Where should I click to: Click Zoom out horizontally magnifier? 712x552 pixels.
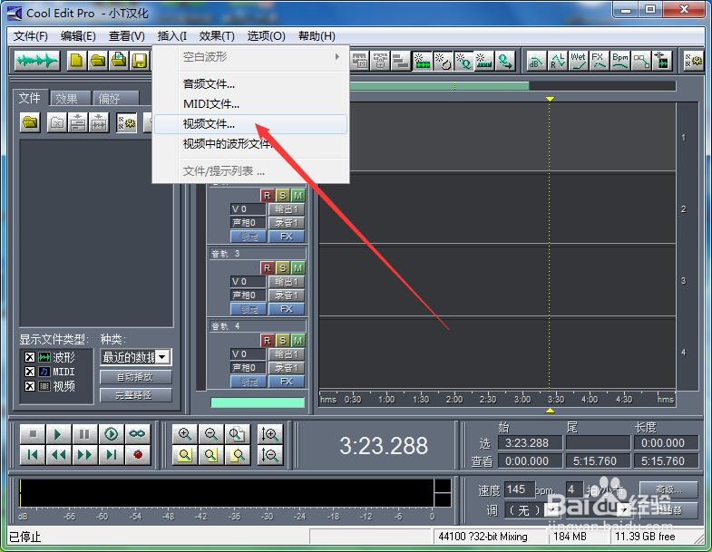click(x=211, y=434)
